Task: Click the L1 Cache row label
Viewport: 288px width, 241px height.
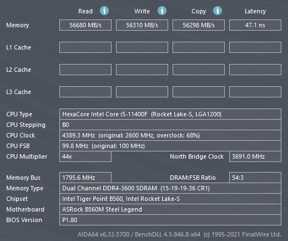Action: pos(18,47)
